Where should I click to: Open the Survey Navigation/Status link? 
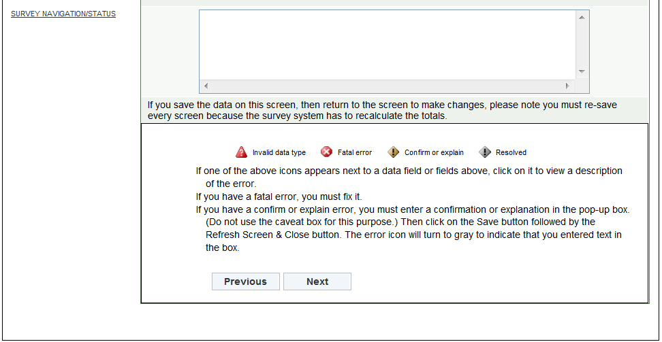(x=63, y=14)
